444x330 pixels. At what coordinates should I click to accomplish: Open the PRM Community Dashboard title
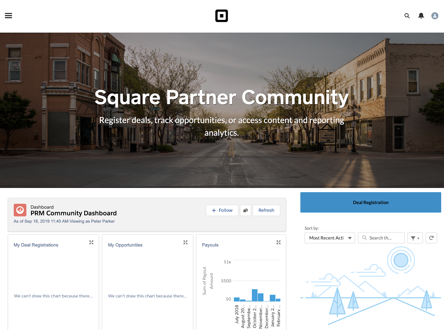[74, 213]
